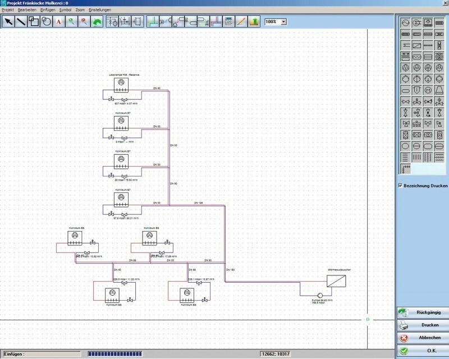
Task: Select the diagonal line drawing tool
Action: 21,21
